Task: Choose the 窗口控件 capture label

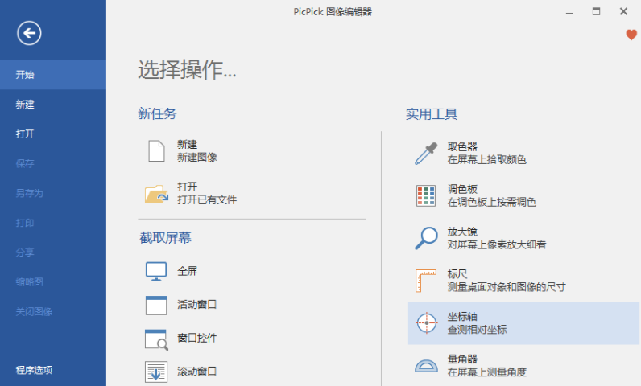Action: pos(197,339)
